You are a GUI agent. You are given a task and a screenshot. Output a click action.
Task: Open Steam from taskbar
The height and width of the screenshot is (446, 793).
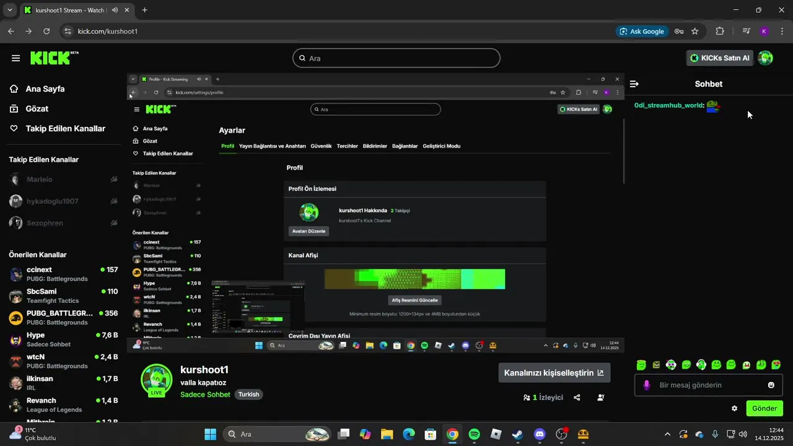tap(518, 434)
